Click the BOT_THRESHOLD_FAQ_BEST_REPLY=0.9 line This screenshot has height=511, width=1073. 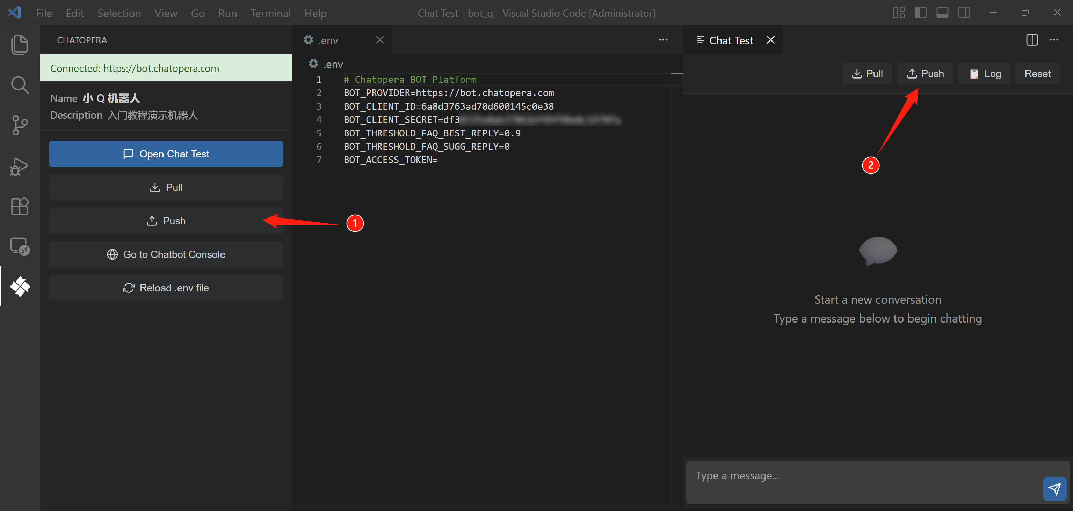432,133
